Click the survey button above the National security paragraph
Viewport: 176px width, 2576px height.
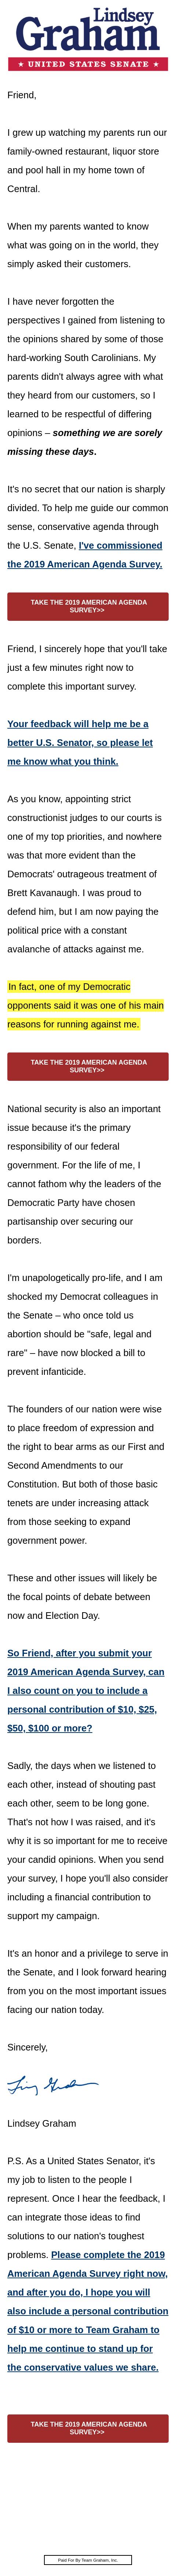point(88,1066)
